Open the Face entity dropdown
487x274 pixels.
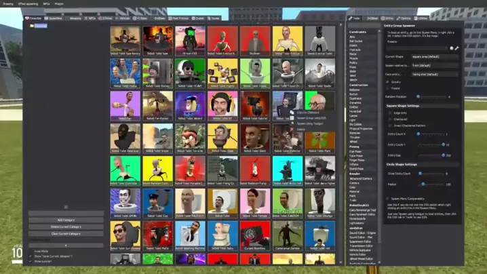tap(435, 74)
